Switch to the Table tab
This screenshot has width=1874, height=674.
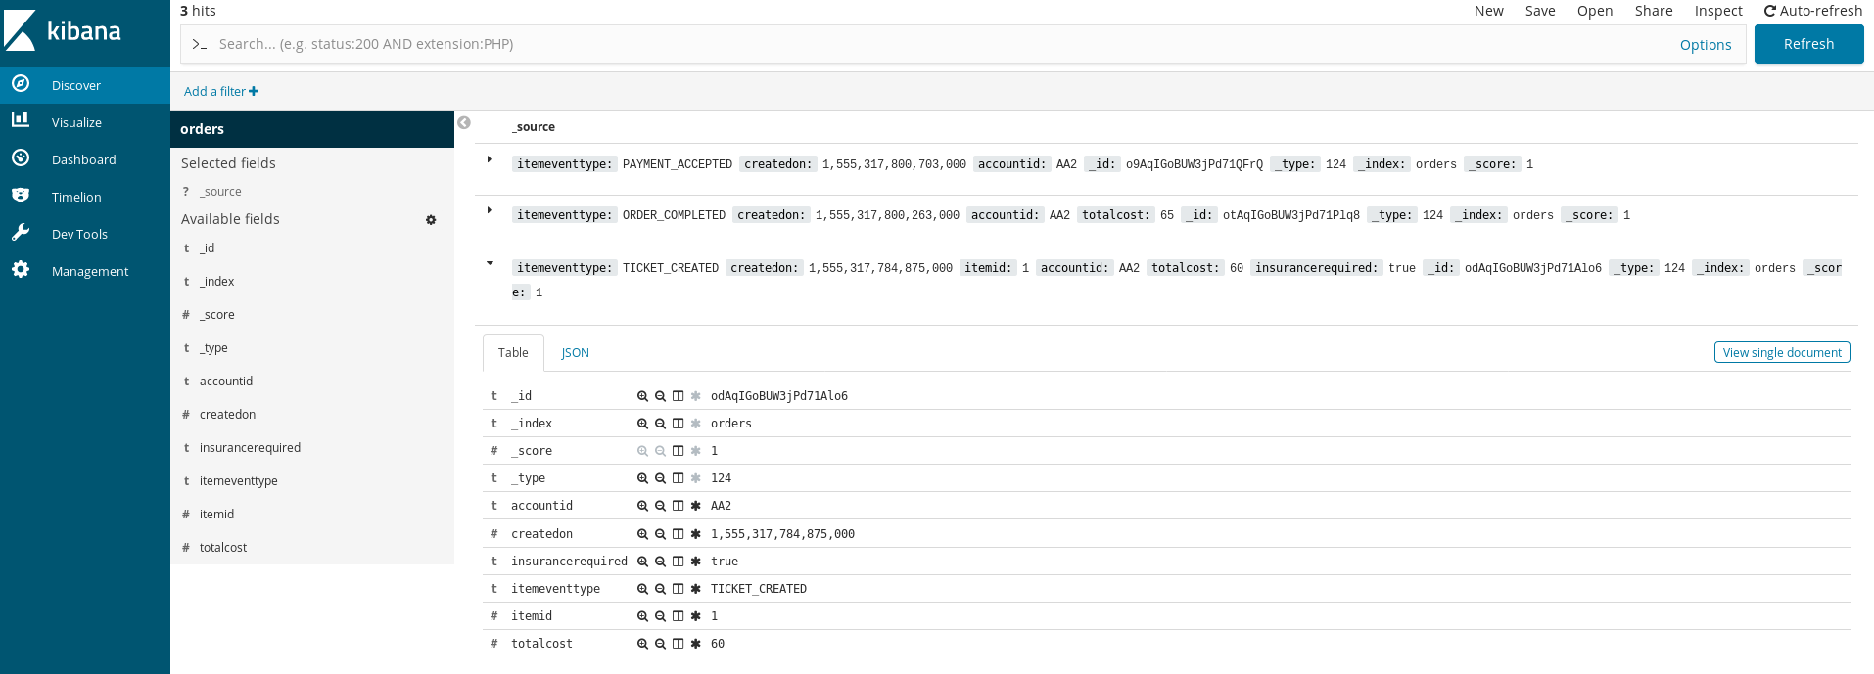pyautogui.click(x=513, y=352)
